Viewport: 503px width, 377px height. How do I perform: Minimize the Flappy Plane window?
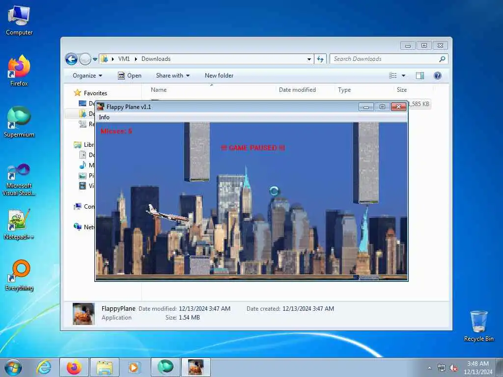[366, 107]
